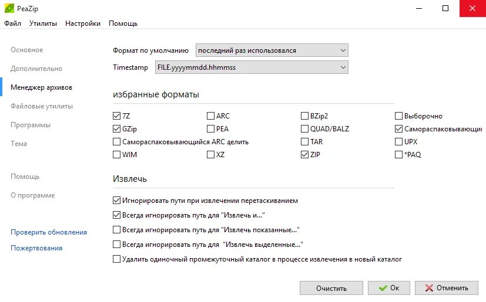Switch to the Основное settings section
This screenshot has height=302, width=486.
27,50
